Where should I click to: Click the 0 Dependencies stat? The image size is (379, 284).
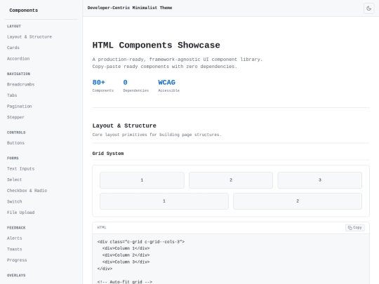tap(136, 86)
